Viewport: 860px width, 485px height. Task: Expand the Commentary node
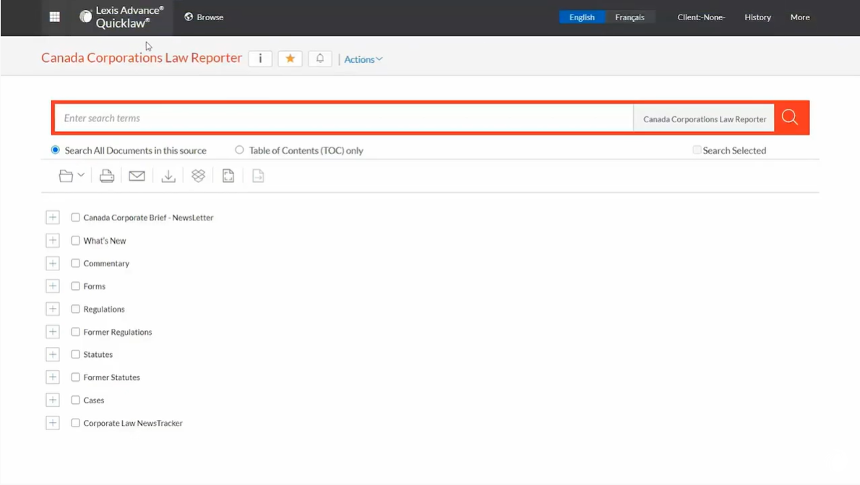pyautogui.click(x=53, y=263)
